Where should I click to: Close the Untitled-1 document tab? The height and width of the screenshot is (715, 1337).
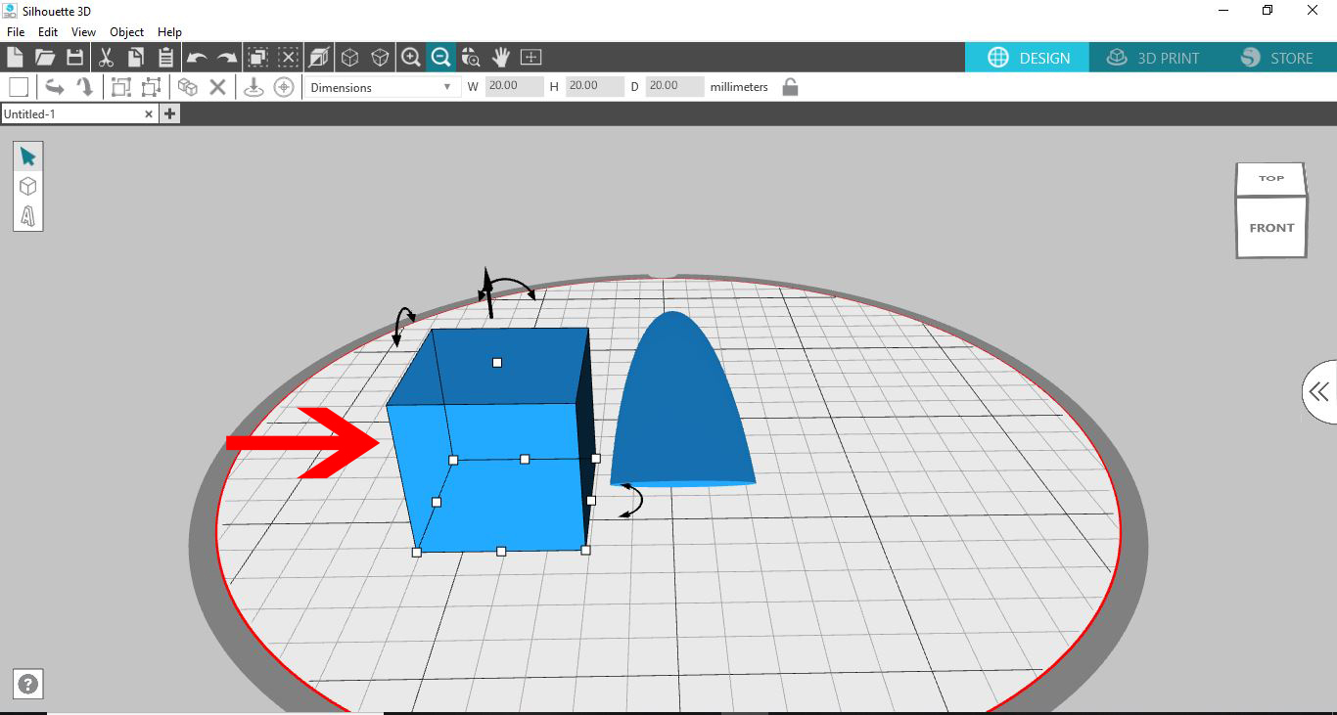(x=149, y=114)
